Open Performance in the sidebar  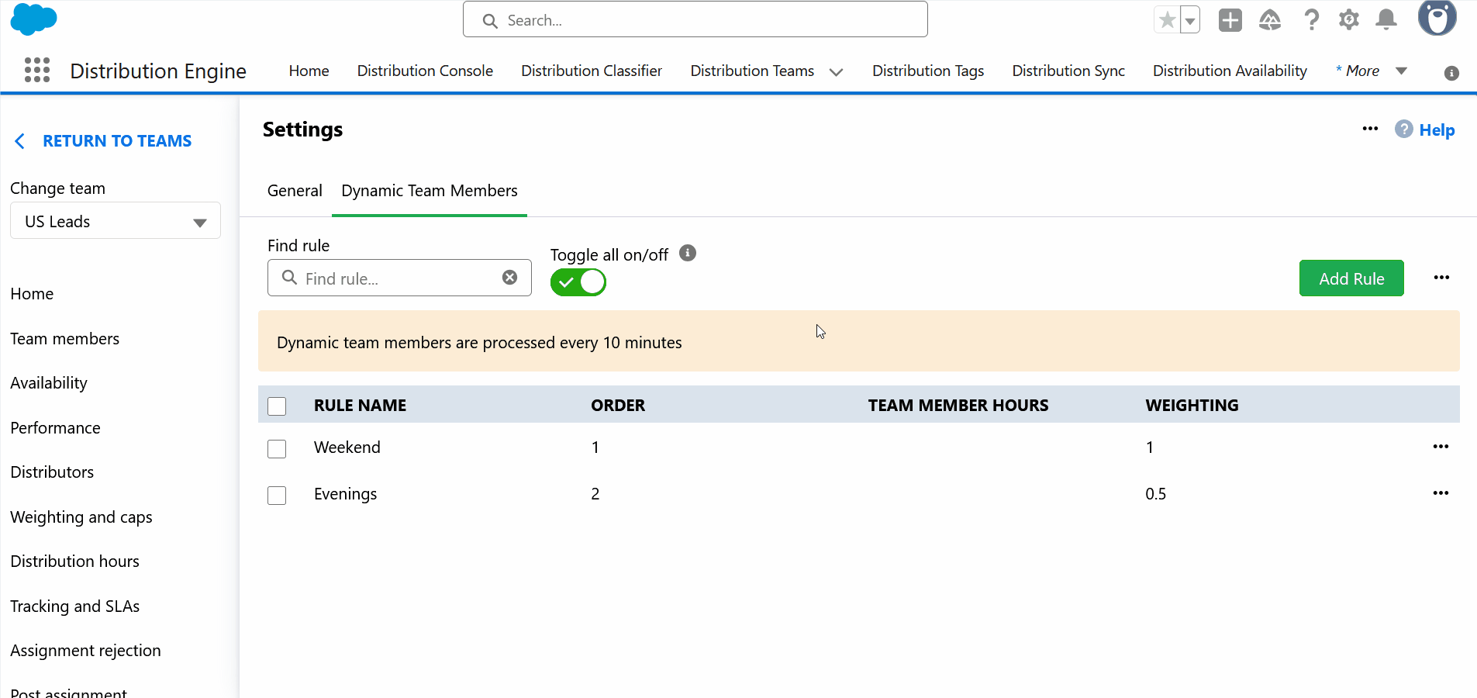point(55,428)
